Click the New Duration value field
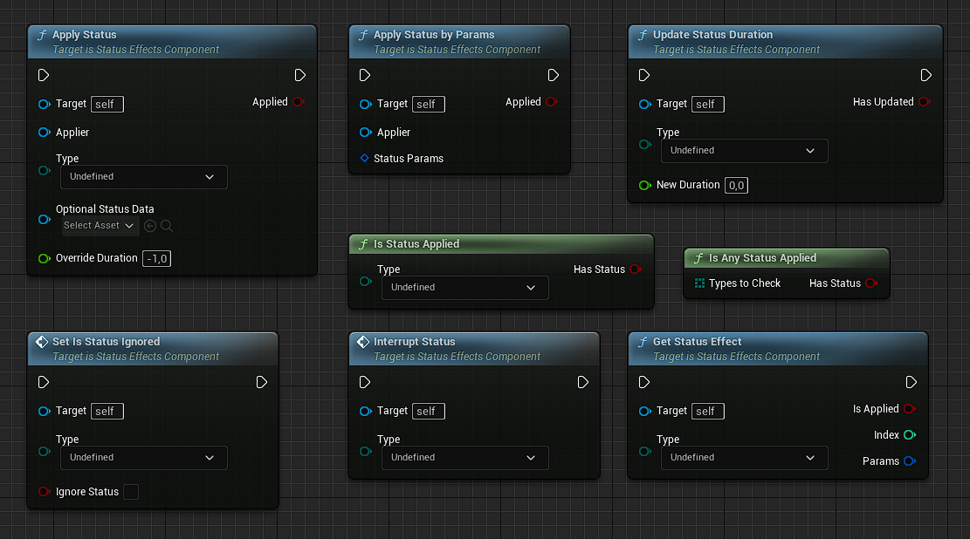Screen dimensions: 970x539 (736, 185)
